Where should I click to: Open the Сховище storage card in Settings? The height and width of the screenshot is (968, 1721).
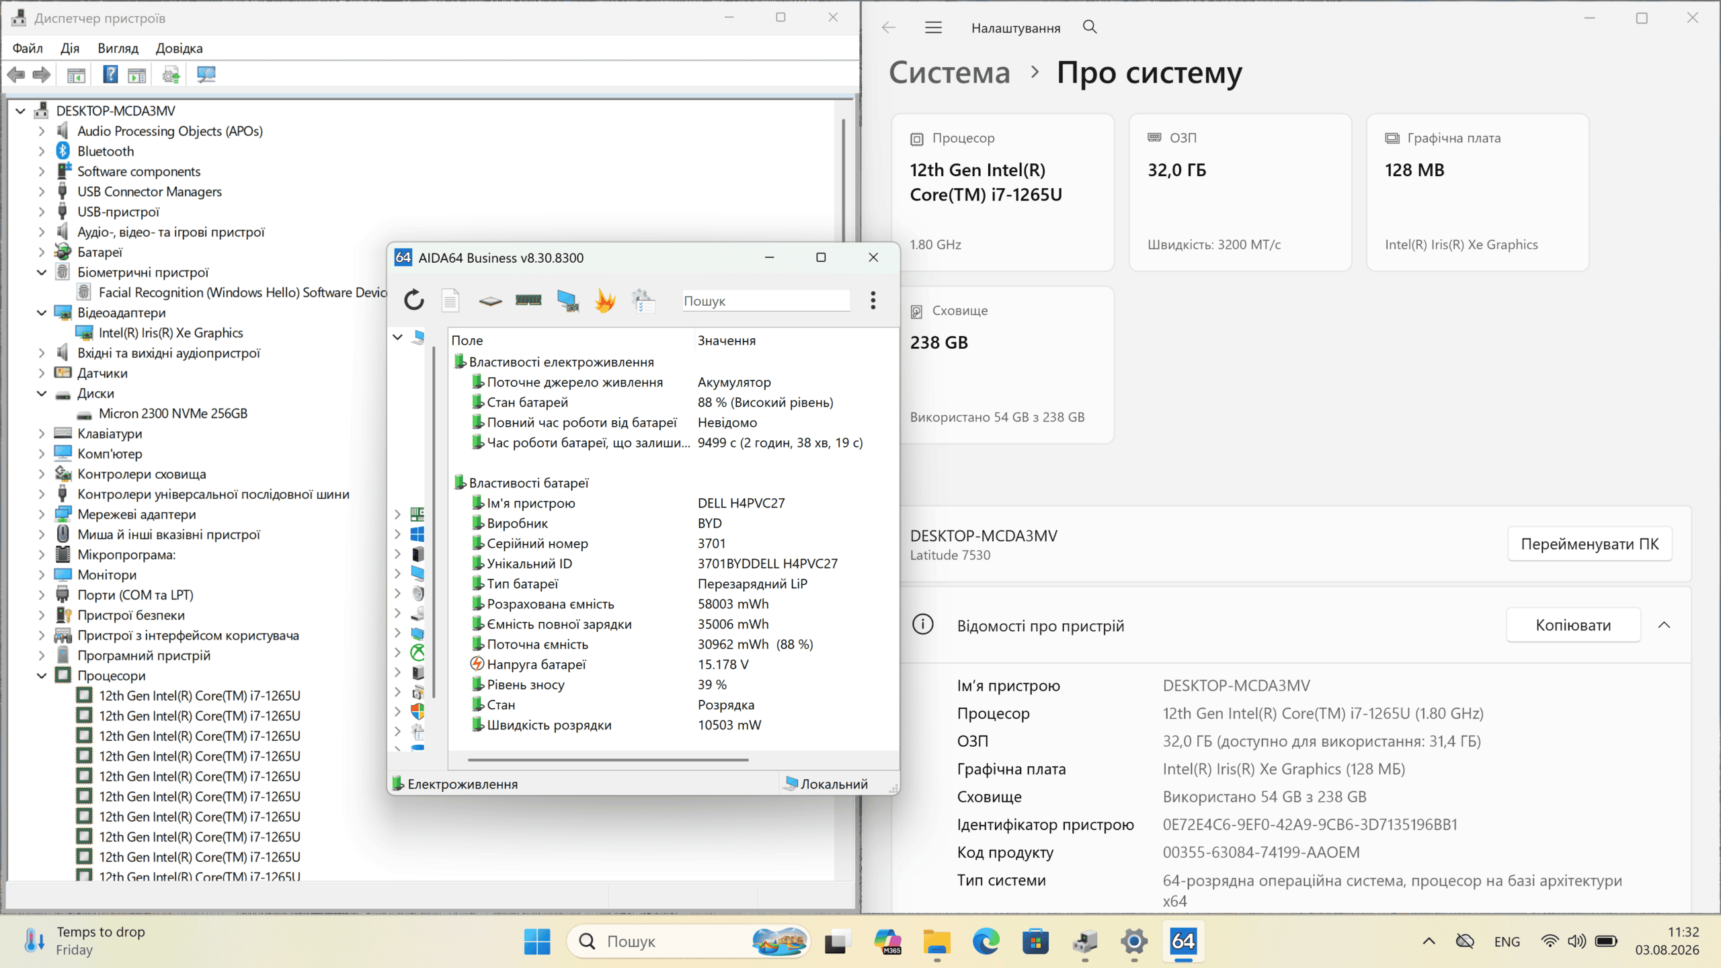point(1002,365)
